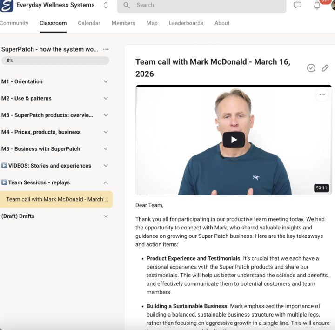Click the Product Experience and Testimonials bullet
This screenshot has height=330, width=335.
coord(237,275)
